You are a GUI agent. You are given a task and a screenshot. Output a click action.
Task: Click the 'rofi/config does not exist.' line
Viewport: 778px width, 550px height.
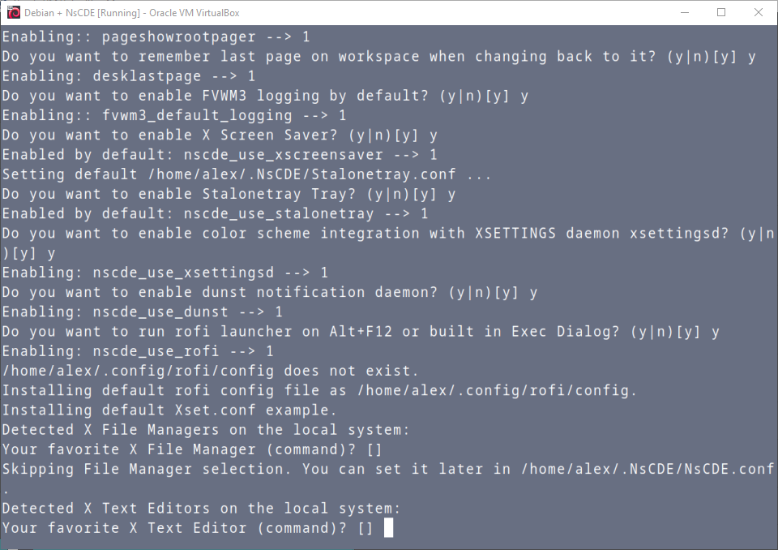[210, 371]
